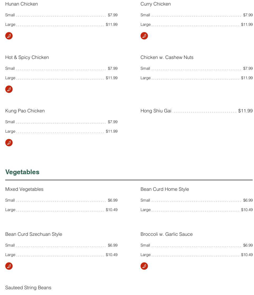Choose the Mixed Vegetables dish name
Image resolution: width=254 pixels, height=295 pixels.
point(24,189)
